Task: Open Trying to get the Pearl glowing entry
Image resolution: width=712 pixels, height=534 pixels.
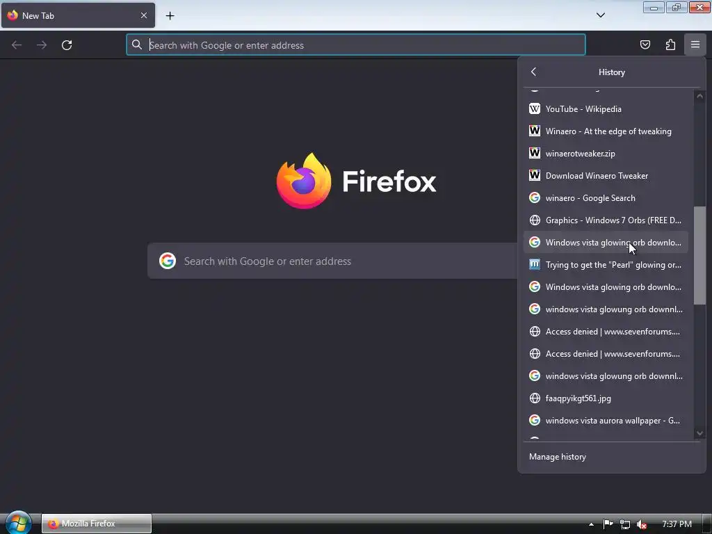Action: click(606, 265)
